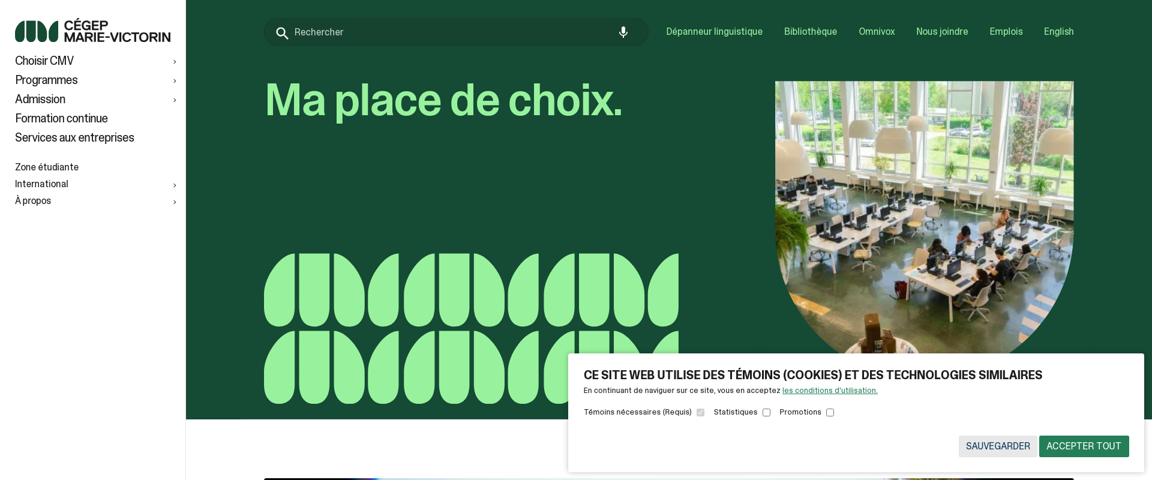
Task: Open the Programmes menu item
Action: click(46, 80)
